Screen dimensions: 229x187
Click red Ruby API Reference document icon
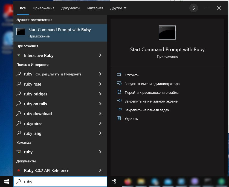click(x=19, y=170)
